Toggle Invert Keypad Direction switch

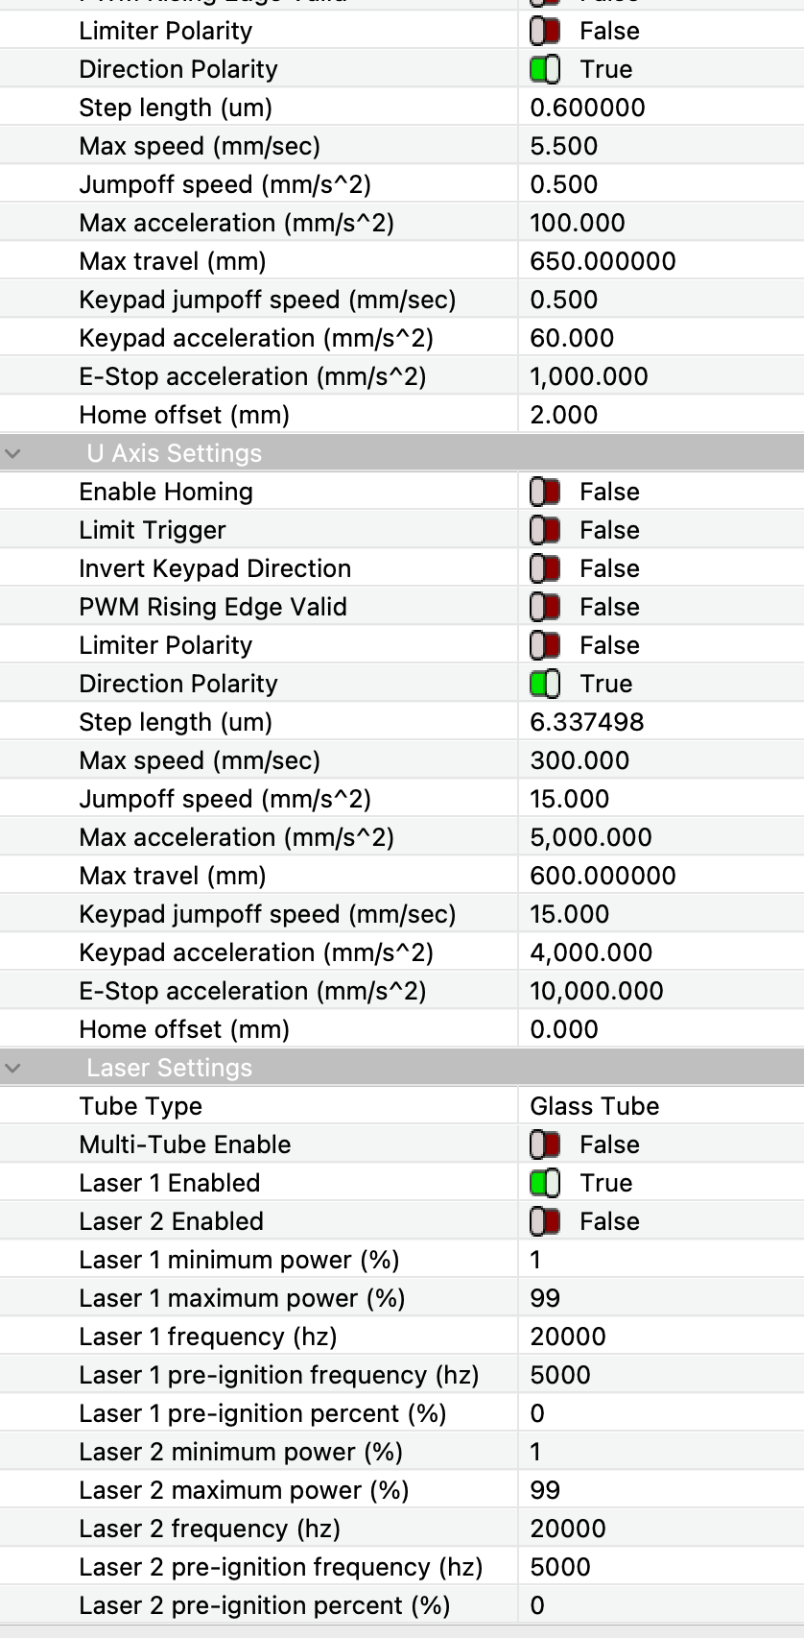point(545,568)
